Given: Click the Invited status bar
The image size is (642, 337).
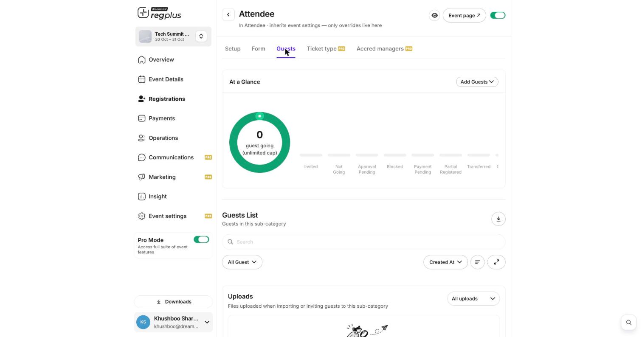Looking at the screenshot, I should coord(311,155).
